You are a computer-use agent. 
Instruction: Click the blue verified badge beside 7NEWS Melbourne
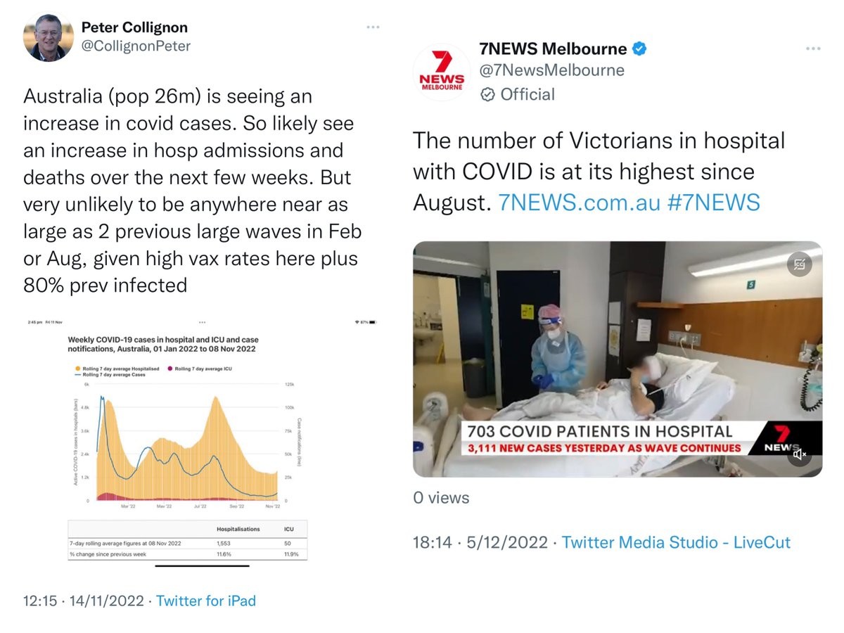coord(640,49)
